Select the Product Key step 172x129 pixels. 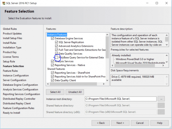10,52
